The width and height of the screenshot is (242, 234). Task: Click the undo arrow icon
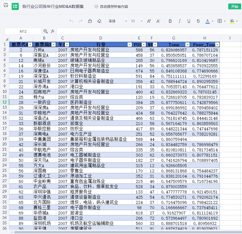71,21
